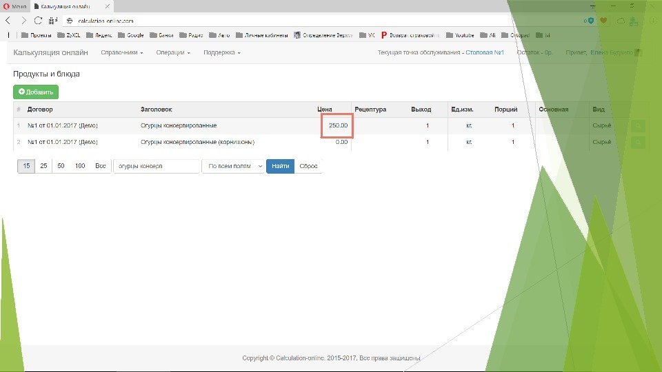Open the По всем полям dropdown
The width and height of the screenshot is (662, 372).
234,166
